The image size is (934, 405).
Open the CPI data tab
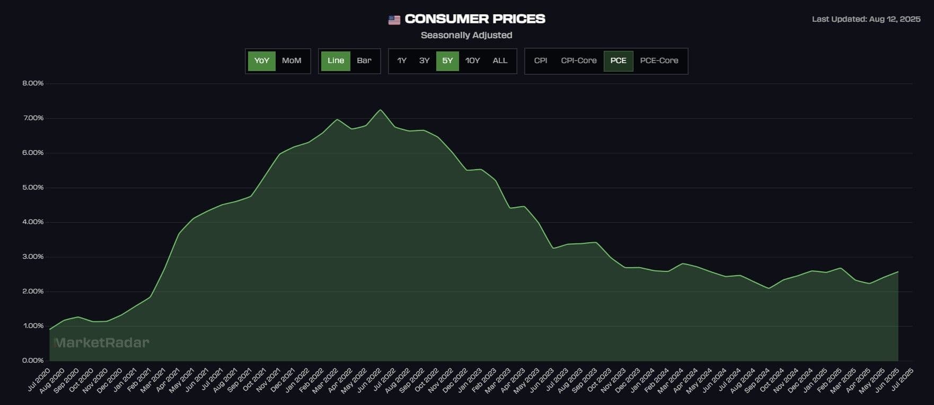point(541,61)
